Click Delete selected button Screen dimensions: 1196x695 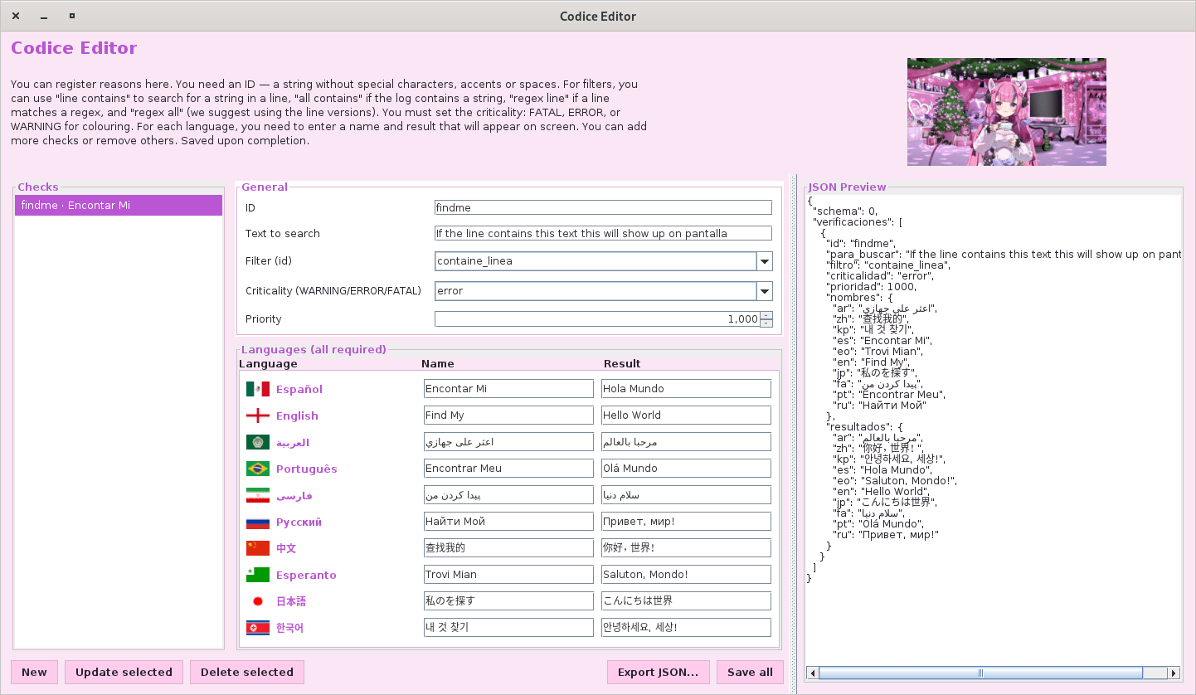[247, 672]
